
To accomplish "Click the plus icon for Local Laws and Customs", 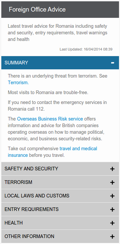I will point(112,196).
